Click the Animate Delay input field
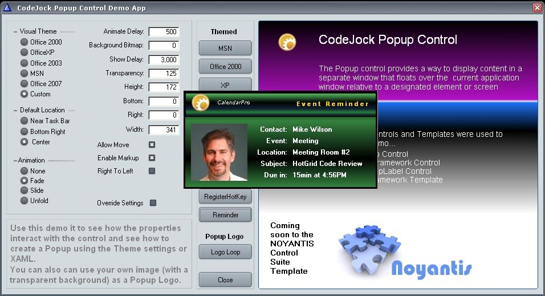The width and height of the screenshot is (545, 296). click(x=164, y=32)
